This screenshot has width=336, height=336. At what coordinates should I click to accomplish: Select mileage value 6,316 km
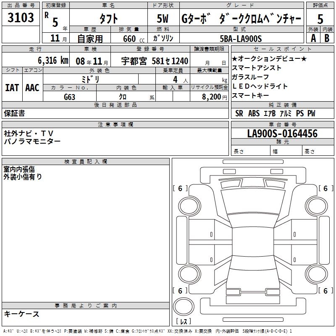[53, 60]
